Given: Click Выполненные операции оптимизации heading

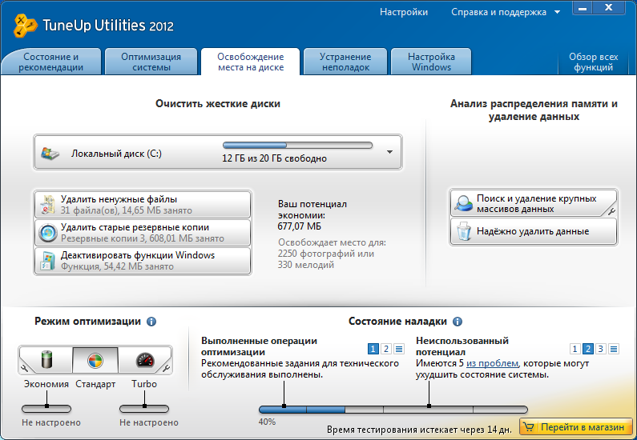Looking at the screenshot, I should 259,346.
